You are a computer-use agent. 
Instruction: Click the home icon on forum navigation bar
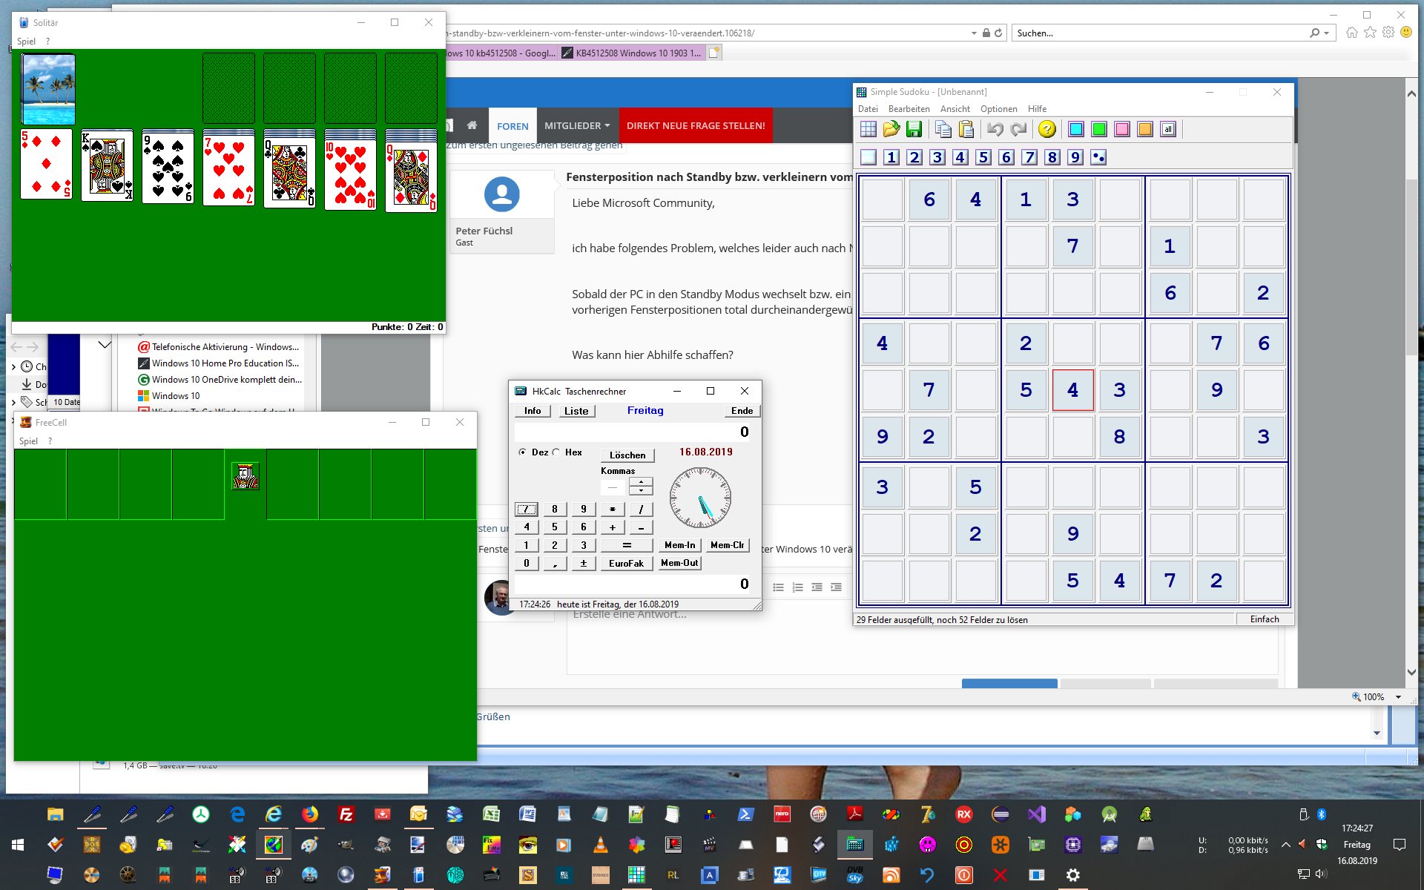pos(472,125)
